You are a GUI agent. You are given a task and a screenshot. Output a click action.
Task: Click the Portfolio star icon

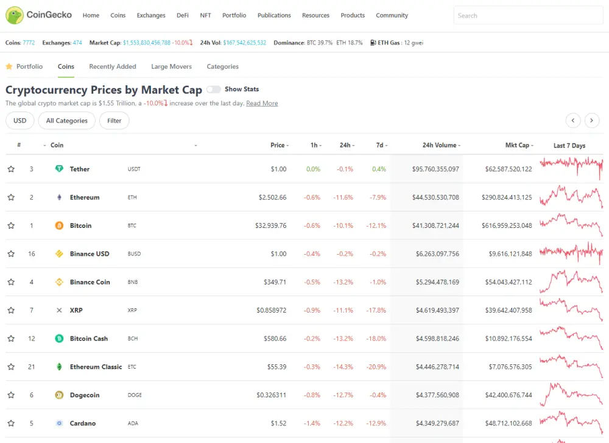coord(9,66)
